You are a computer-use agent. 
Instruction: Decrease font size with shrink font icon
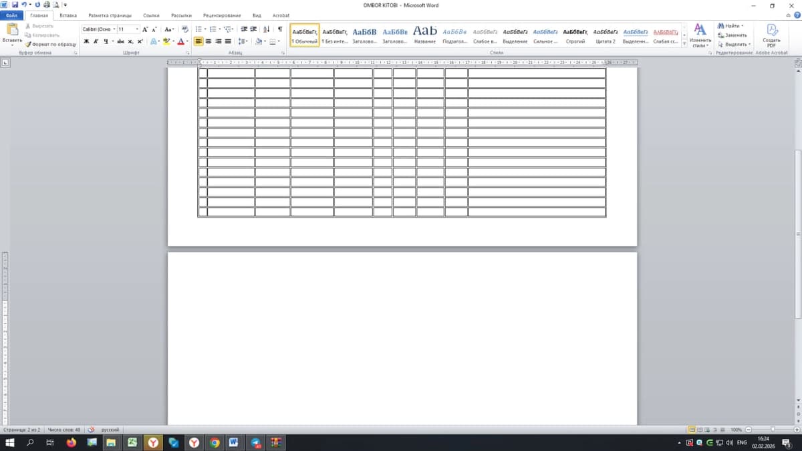pyautogui.click(x=154, y=29)
